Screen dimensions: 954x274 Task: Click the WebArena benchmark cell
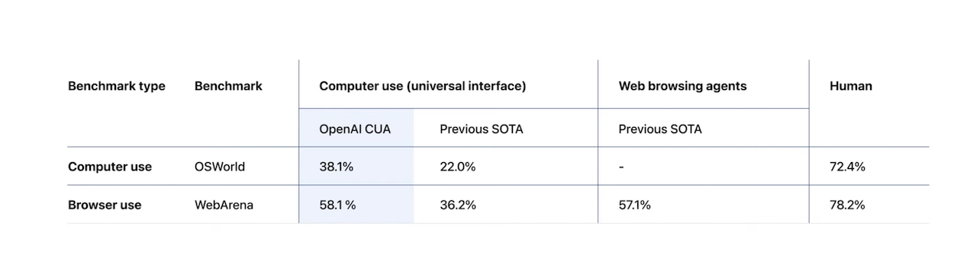(x=224, y=205)
